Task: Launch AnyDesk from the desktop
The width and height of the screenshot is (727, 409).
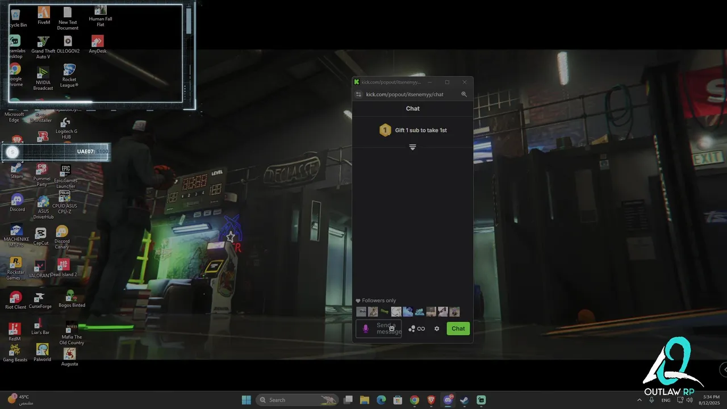Action: point(98,44)
